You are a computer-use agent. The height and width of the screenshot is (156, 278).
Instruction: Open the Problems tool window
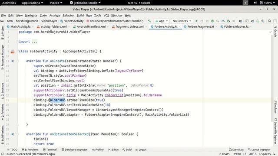coord(30,149)
